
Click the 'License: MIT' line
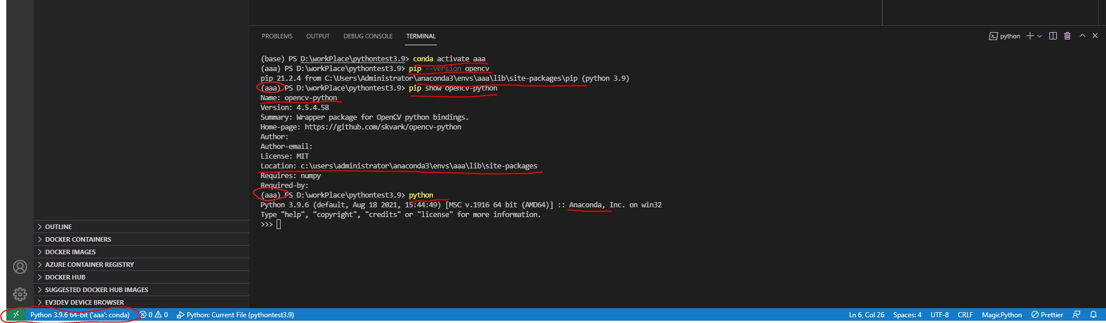pos(285,156)
